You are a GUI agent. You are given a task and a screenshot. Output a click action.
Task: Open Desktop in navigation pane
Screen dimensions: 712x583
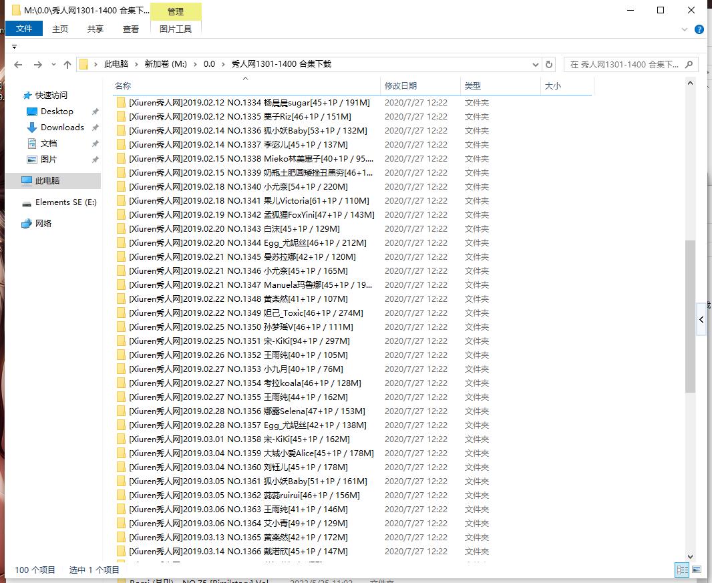click(x=57, y=112)
